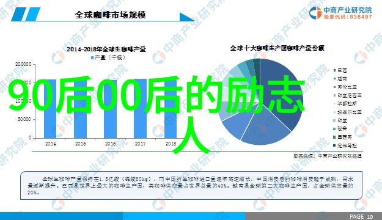Click the slide title 全球咖啡市场规模

tap(111, 15)
